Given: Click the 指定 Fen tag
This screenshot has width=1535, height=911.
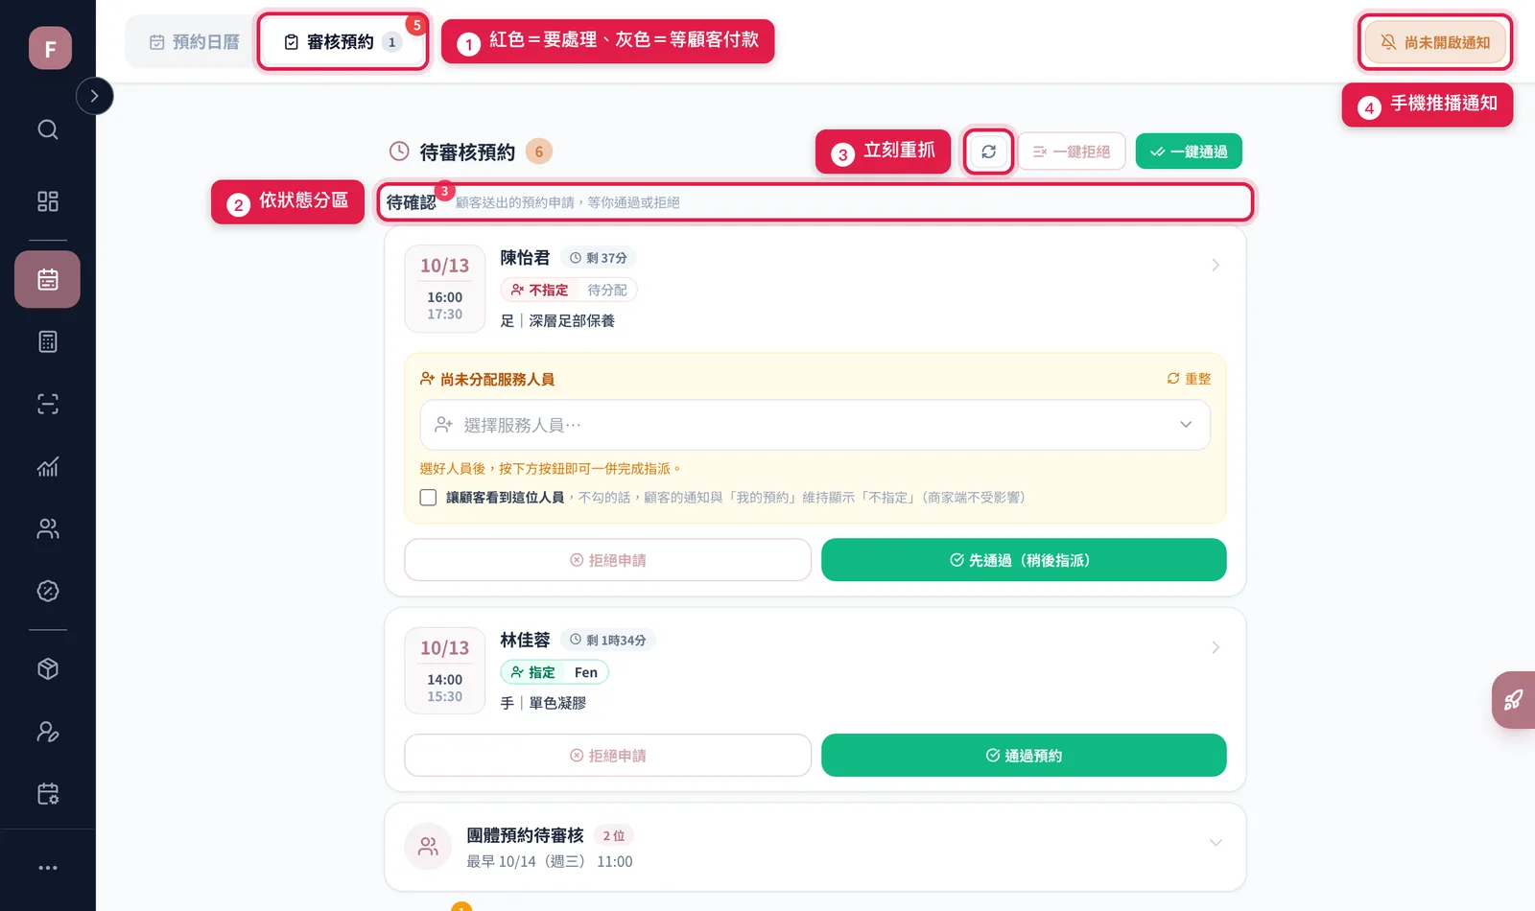Looking at the screenshot, I should [x=555, y=672].
